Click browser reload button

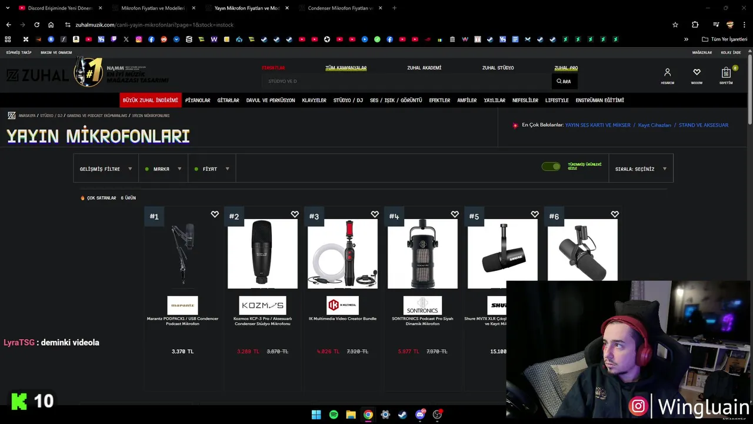[36, 25]
